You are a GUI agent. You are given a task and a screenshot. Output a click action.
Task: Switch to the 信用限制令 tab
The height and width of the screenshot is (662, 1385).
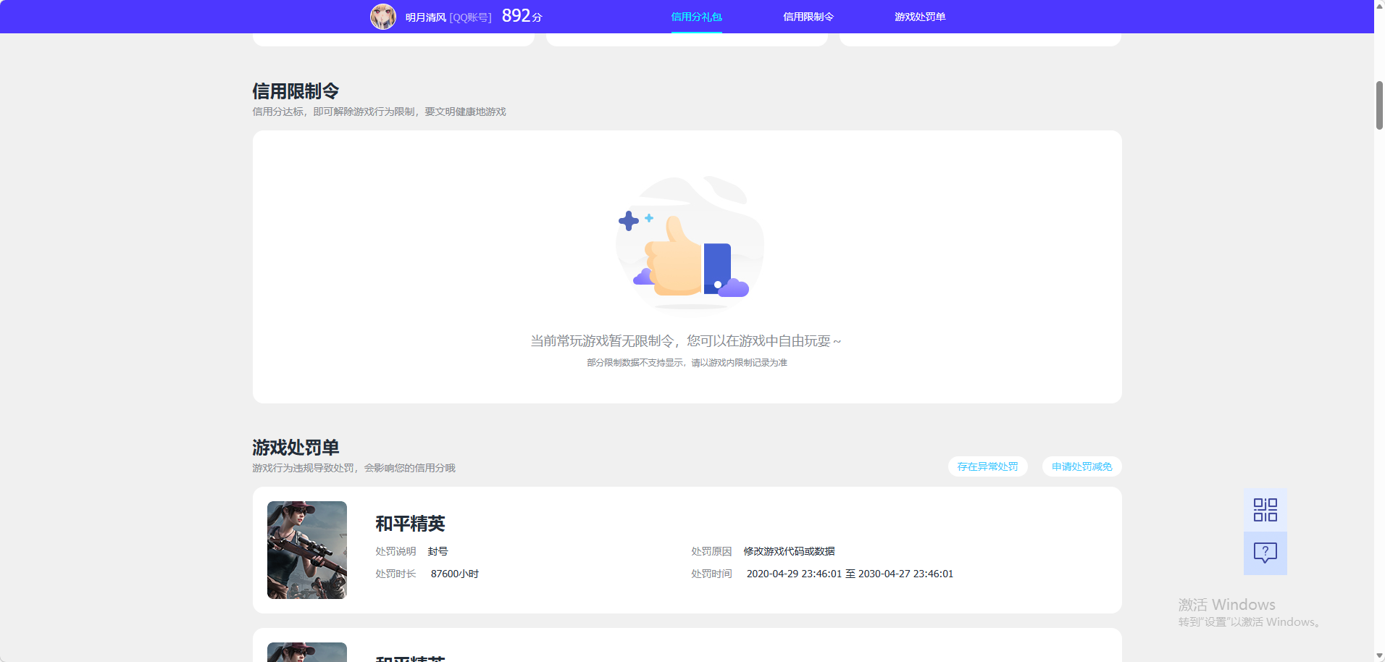click(x=808, y=16)
